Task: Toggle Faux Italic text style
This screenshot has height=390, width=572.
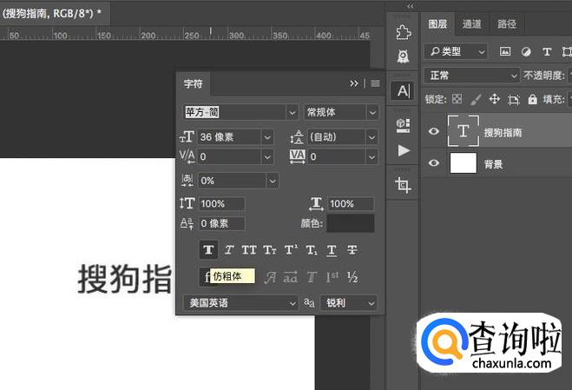Action: (229, 250)
